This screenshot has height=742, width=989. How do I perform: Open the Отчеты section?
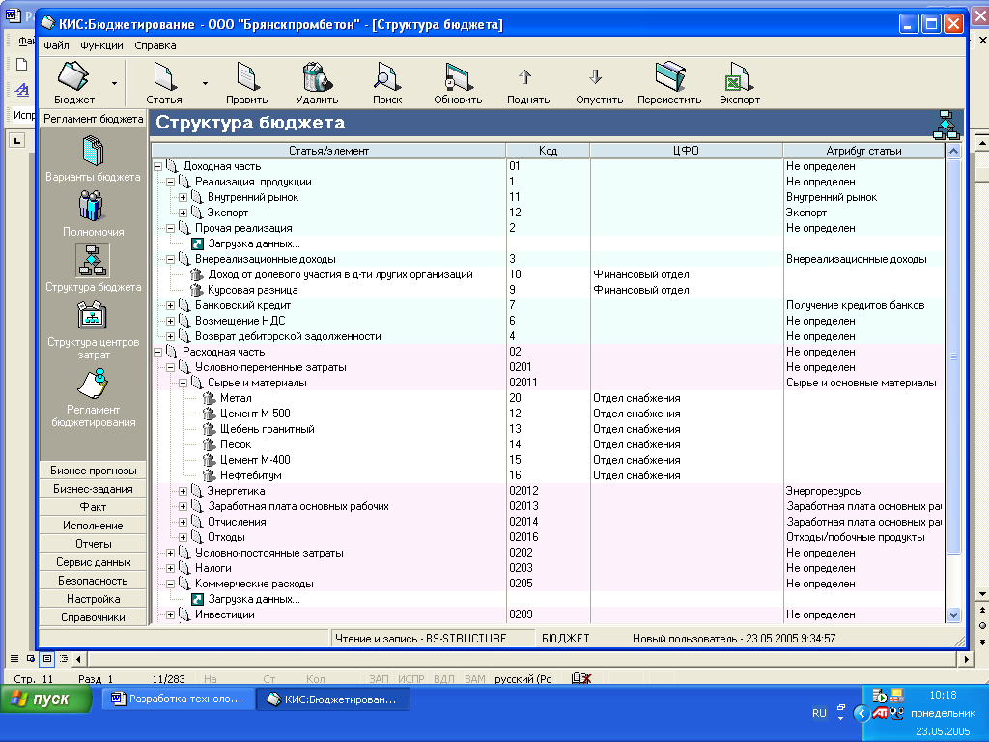point(94,544)
